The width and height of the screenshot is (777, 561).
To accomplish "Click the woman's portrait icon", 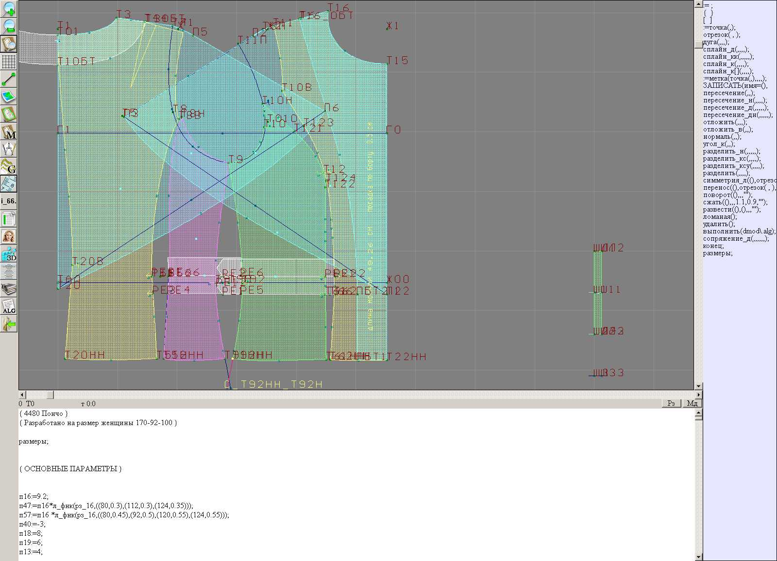I will 9,236.
